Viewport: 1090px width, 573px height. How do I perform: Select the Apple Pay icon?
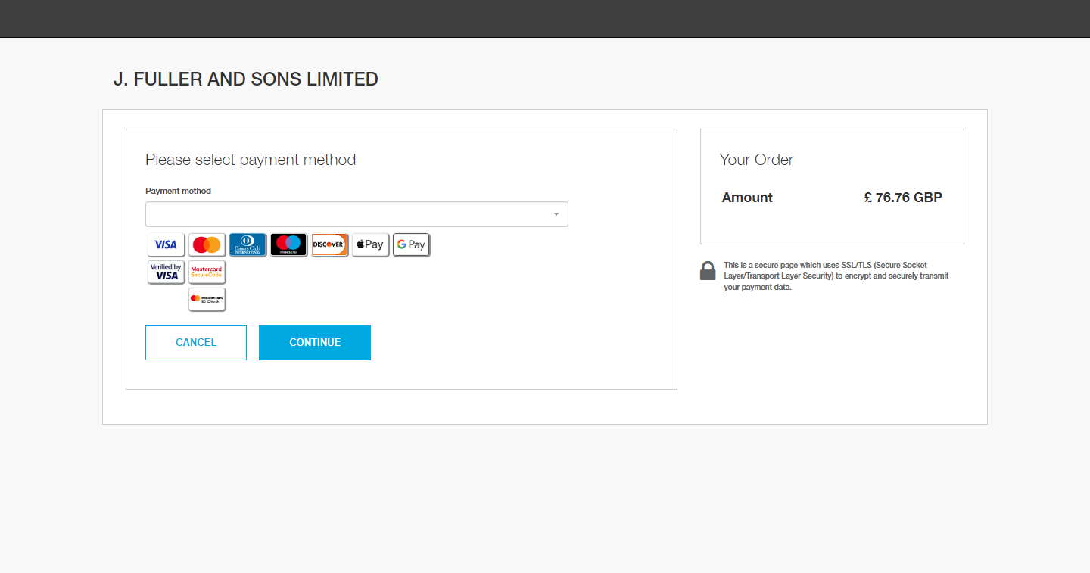(370, 244)
